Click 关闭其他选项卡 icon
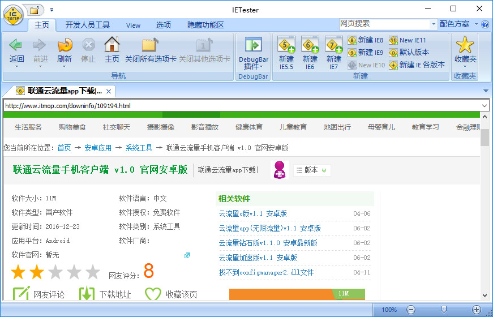The image size is (493, 317). [x=204, y=45]
